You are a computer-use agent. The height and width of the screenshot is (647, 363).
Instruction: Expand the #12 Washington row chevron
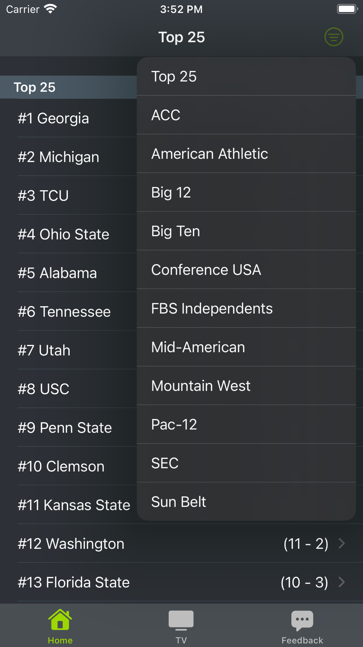(342, 543)
